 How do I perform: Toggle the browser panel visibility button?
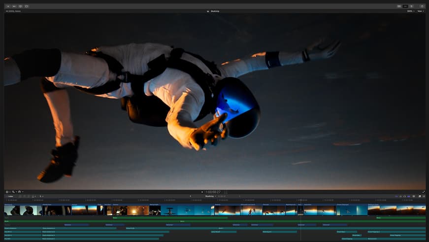point(399,6)
